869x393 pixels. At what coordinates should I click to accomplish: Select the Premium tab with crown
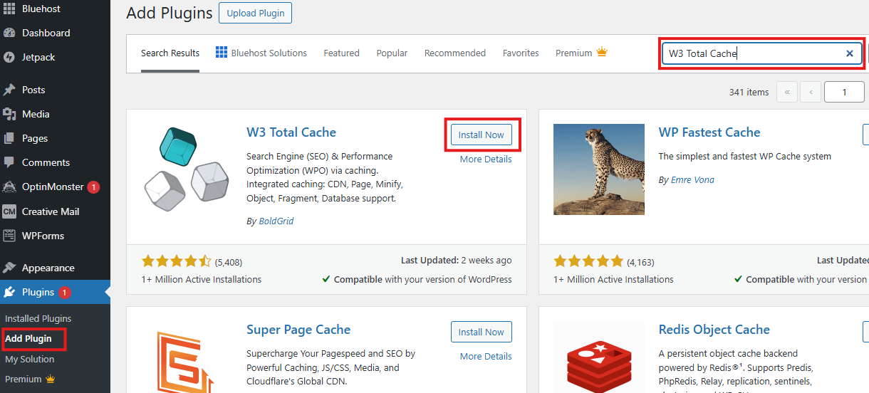click(x=581, y=53)
